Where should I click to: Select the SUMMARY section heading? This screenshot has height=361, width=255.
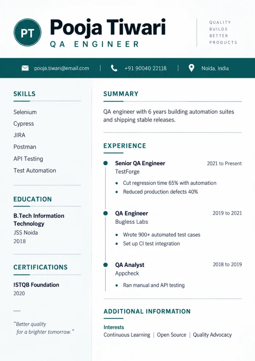(x=121, y=94)
